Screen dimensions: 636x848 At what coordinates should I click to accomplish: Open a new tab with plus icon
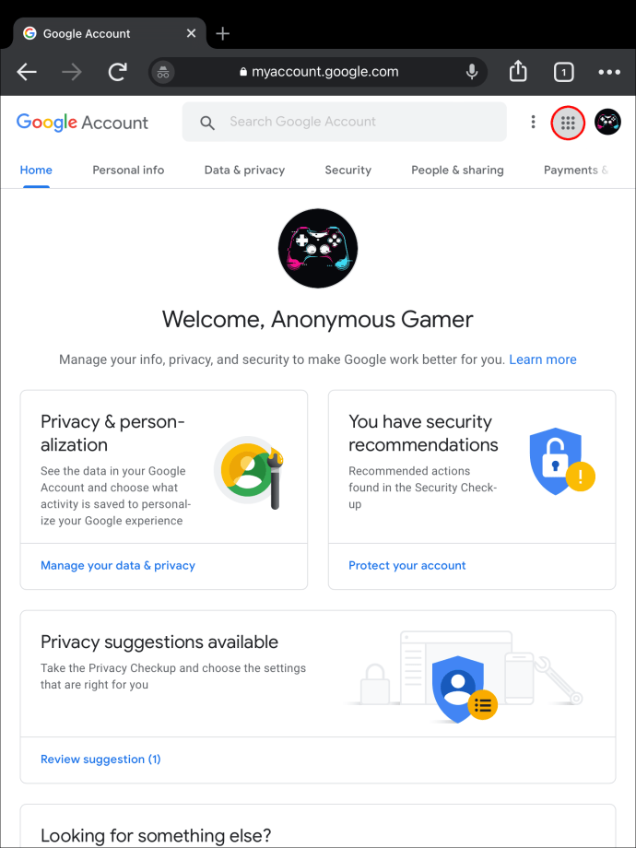point(222,33)
